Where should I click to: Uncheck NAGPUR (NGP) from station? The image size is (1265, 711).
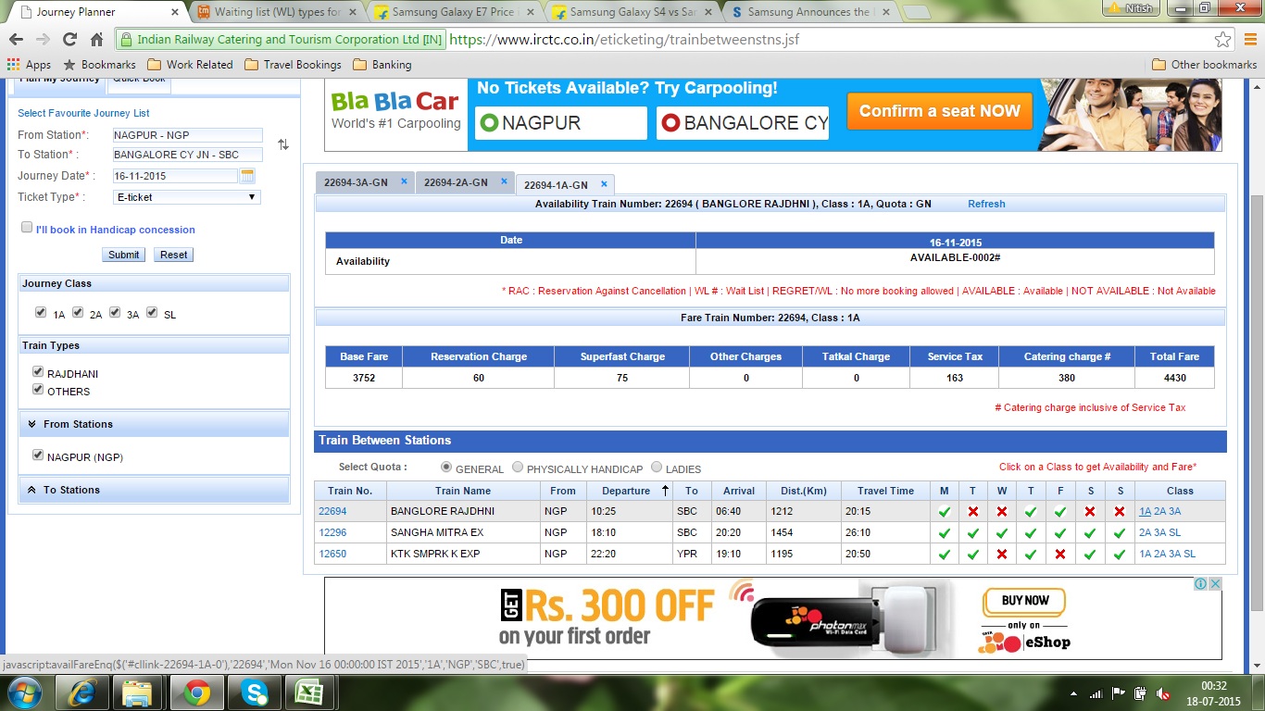click(38, 455)
